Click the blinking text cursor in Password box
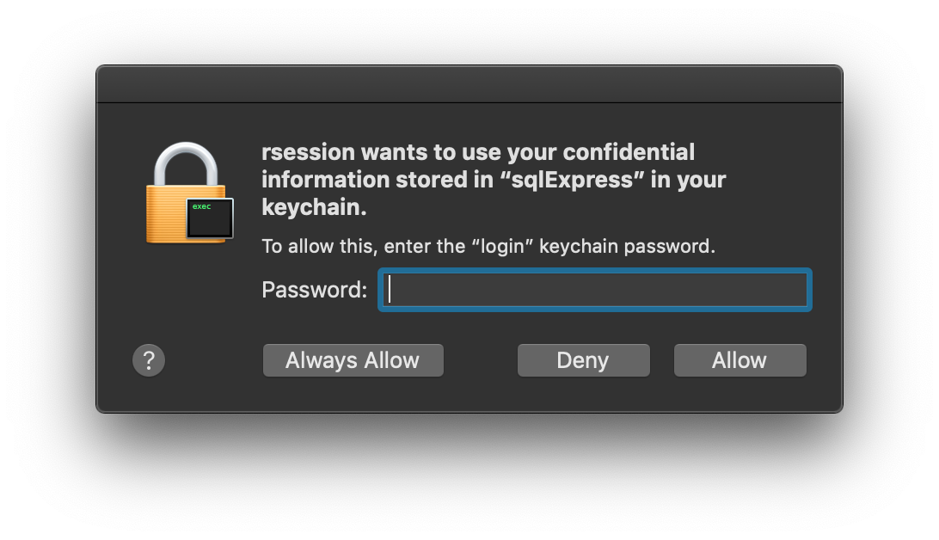This screenshot has height=540, width=939. point(390,290)
